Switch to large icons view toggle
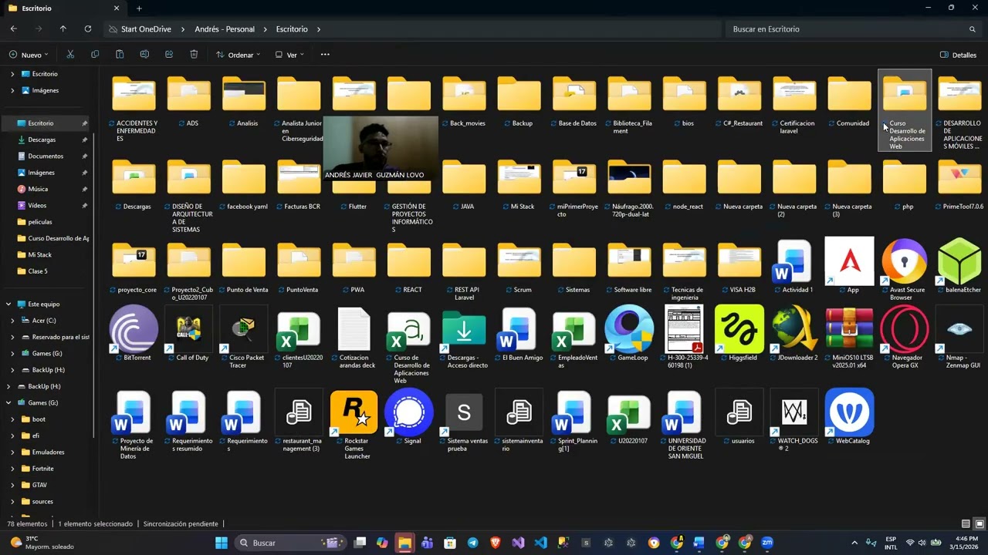 (x=980, y=524)
